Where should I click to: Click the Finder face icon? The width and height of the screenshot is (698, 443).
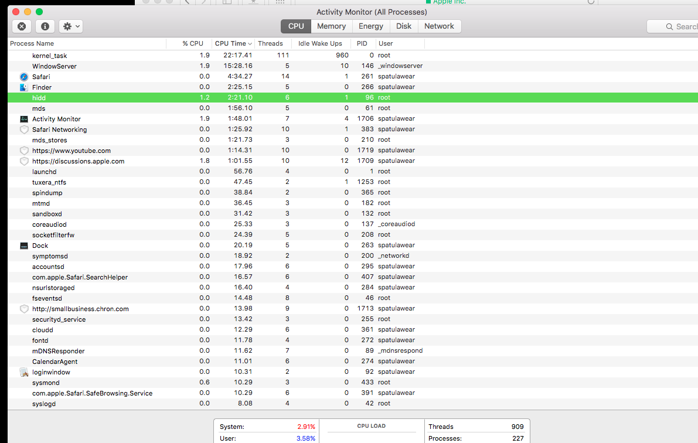click(24, 87)
